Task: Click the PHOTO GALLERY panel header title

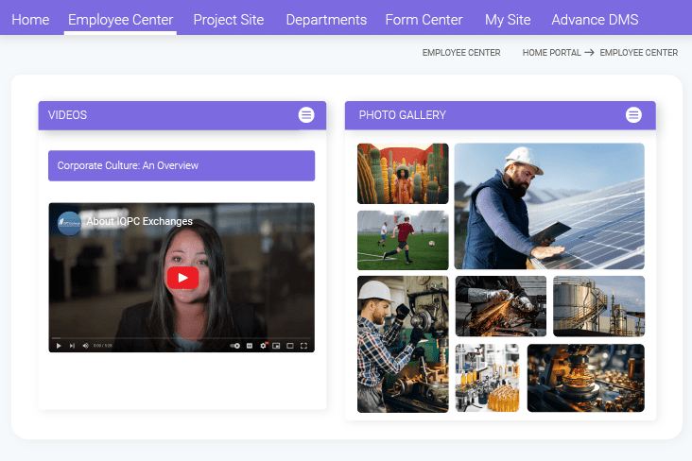Action: pos(403,115)
